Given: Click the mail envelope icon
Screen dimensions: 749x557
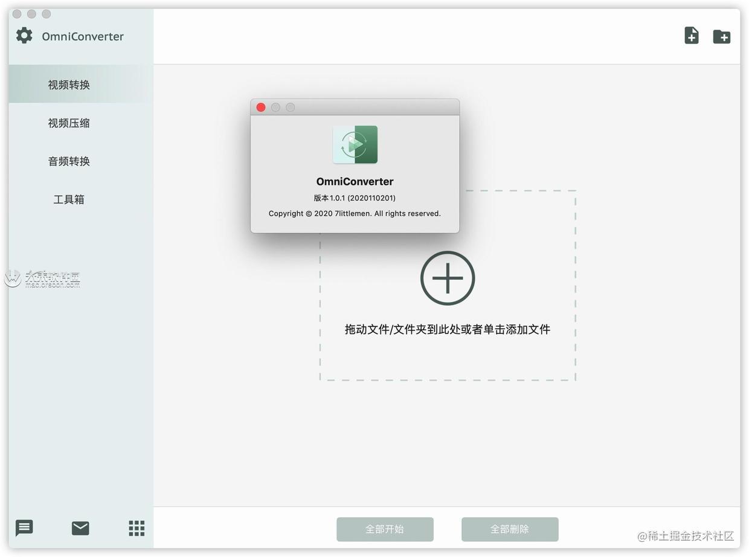Looking at the screenshot, I should pos(80,528).
